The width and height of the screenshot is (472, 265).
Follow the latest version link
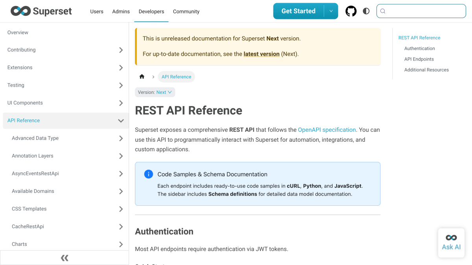pyautogui.click(x=262, y=54)
